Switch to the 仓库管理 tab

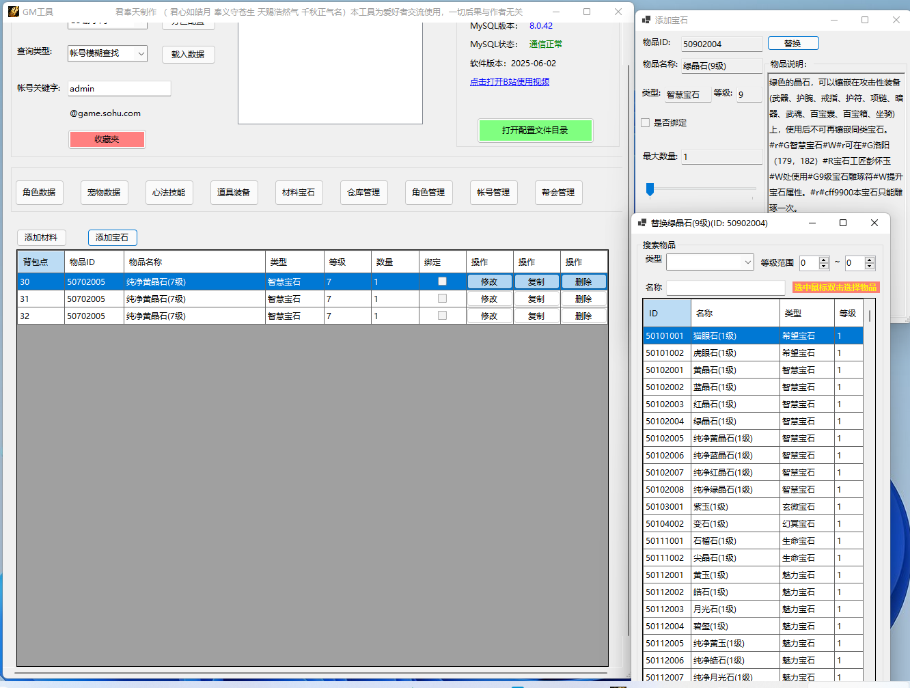pyautogui.click(x=363, y=193)
